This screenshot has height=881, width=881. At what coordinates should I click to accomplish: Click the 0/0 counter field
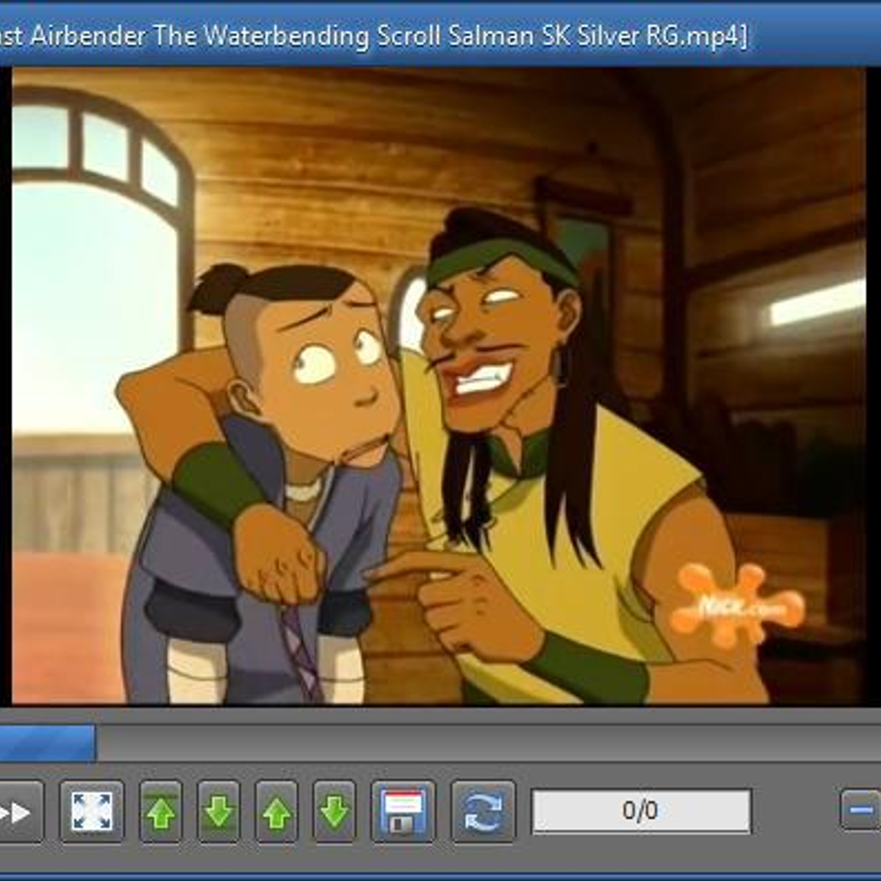click(x=641, y=811)
